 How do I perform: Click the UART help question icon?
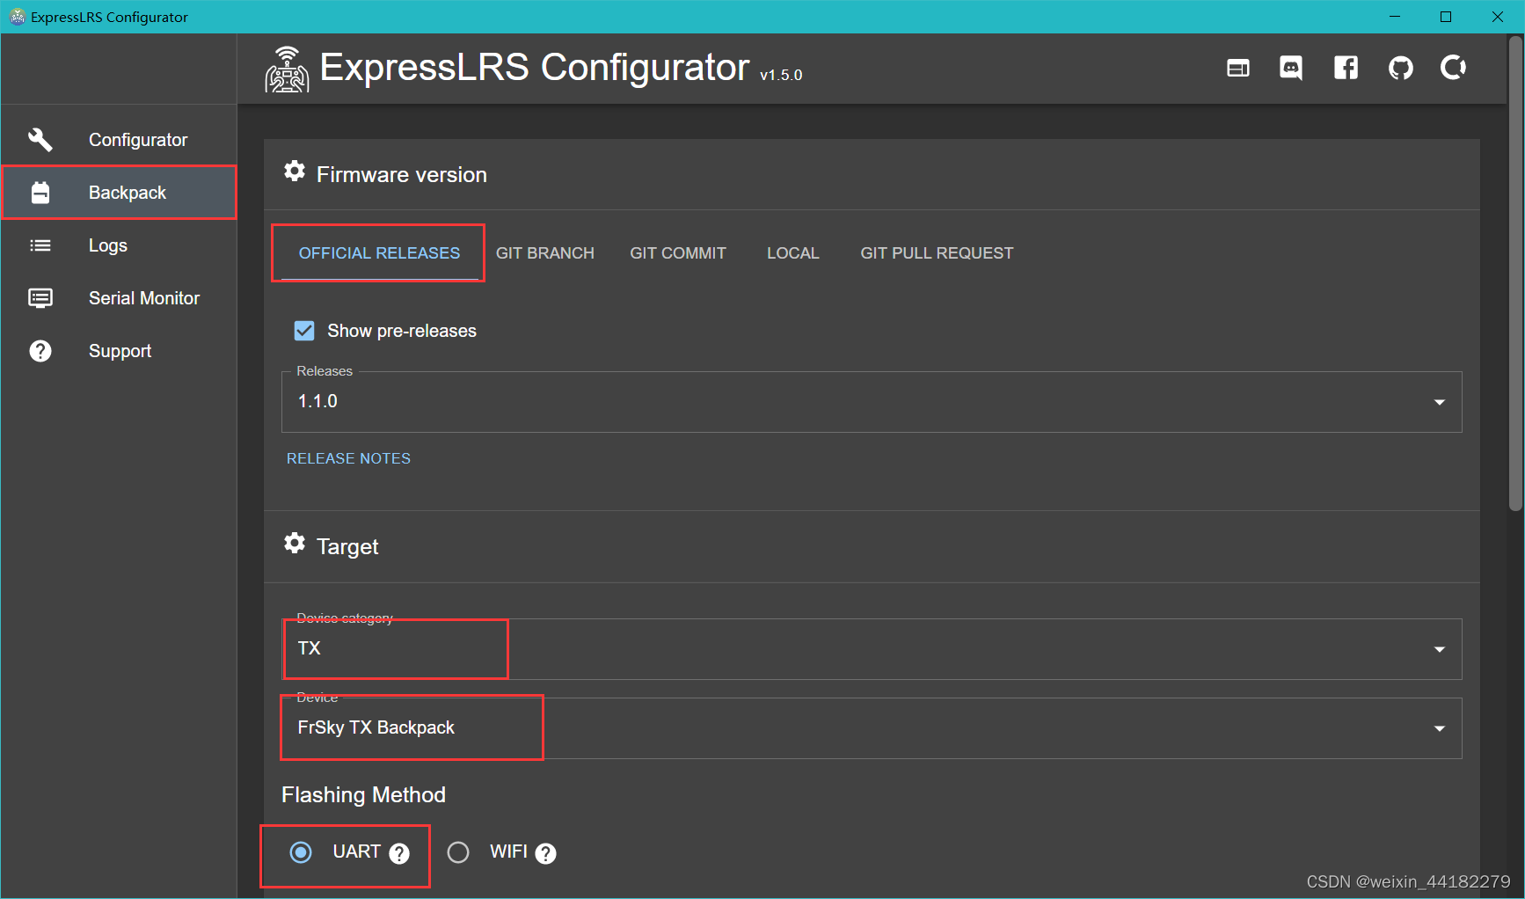399,853
